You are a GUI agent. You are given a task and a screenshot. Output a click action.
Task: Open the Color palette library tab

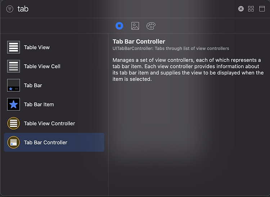click(151, 26)
